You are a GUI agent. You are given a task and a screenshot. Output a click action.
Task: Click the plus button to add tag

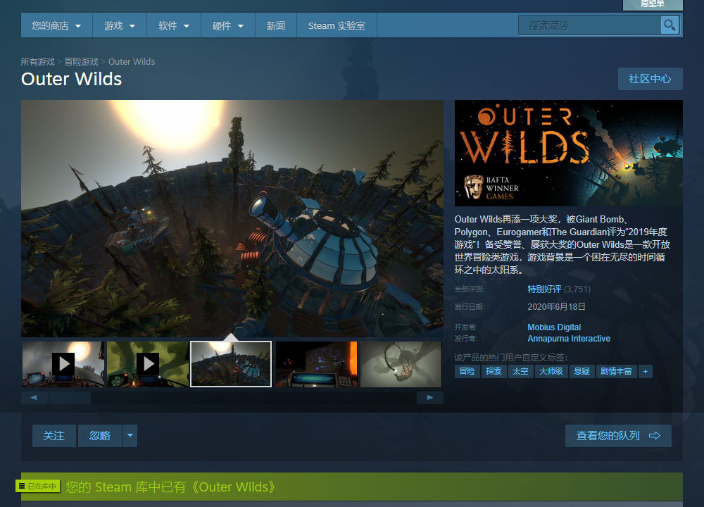pos(645,371)
